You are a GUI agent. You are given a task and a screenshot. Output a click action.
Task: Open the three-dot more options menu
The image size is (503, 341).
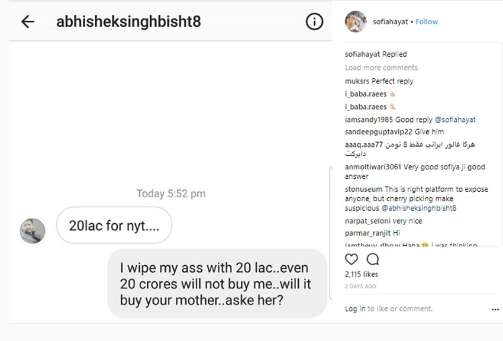point(495,309)
